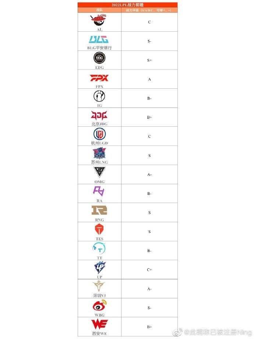Image resolution: width=254 pixels, height=339 pixels.
Task: Click the 2022 LPL table title header
Action: [127, 5]
